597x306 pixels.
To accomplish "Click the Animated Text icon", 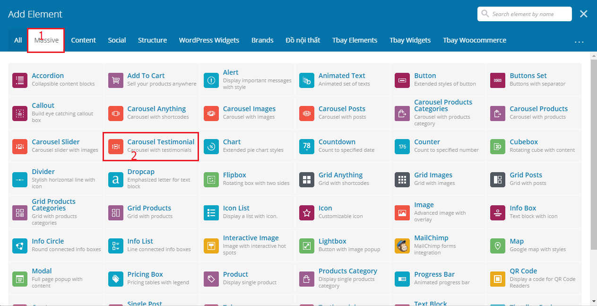I will point(307,80).
